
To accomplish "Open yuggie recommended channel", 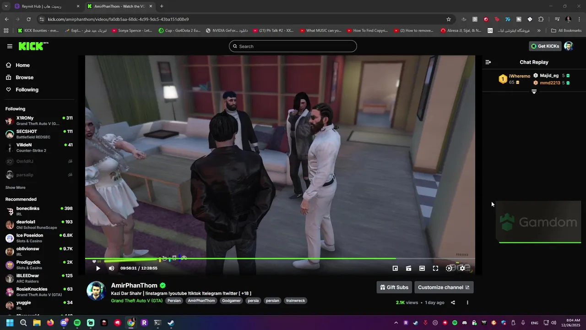I will tap(39, 305).
